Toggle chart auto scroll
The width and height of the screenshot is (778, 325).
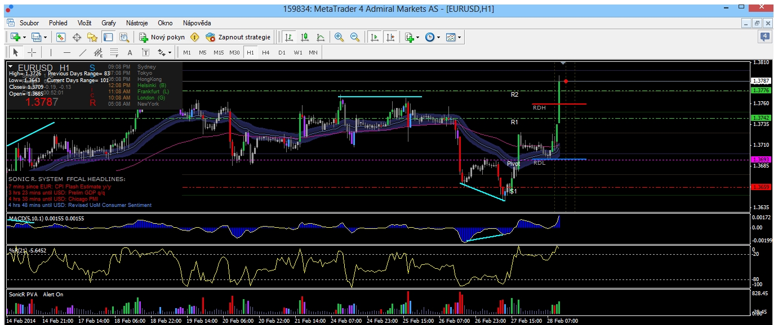374,37
